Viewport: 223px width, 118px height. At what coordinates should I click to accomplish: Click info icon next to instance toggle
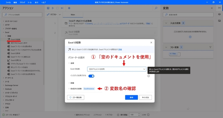(149, 76)
